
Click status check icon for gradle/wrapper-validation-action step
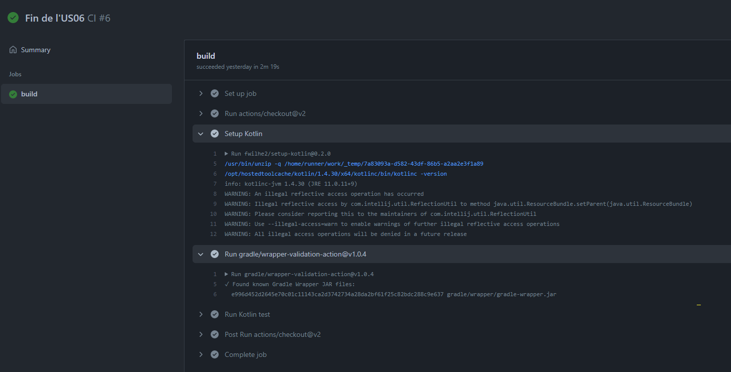click(x=215, y=254)
